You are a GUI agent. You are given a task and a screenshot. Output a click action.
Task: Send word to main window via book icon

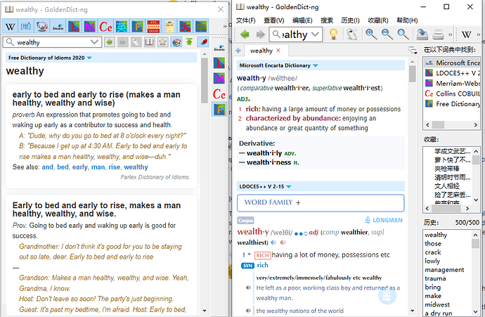click(150, 41)
